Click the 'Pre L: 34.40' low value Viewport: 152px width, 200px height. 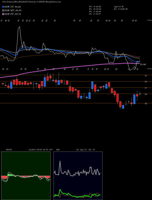tap(95, 12)
